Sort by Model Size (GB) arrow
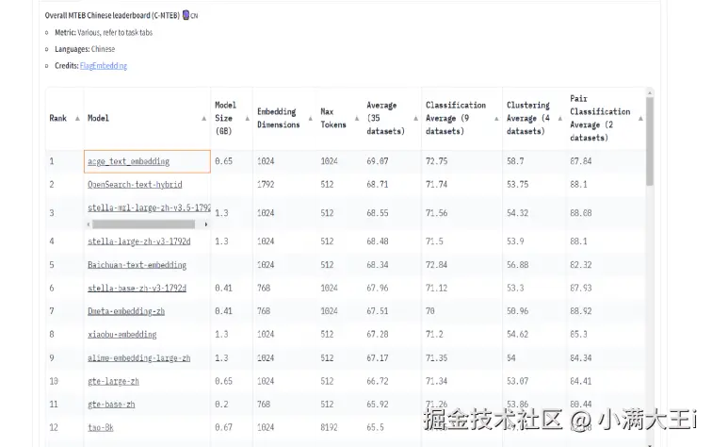The height and width of the screenshot is (447, 712). coord(248,118)
